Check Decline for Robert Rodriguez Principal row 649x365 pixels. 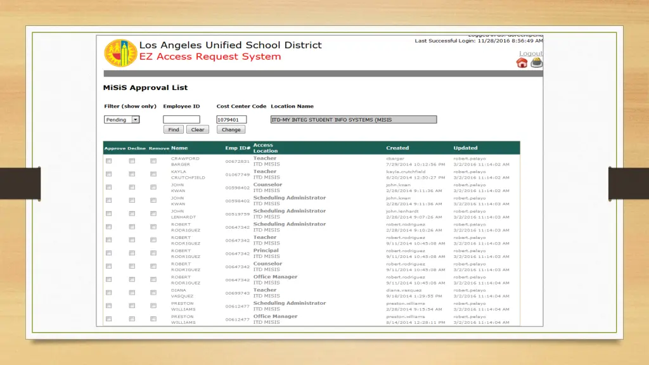point(132,253)
